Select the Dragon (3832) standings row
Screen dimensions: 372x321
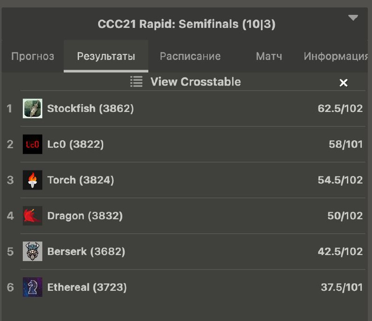coord(186,216)
